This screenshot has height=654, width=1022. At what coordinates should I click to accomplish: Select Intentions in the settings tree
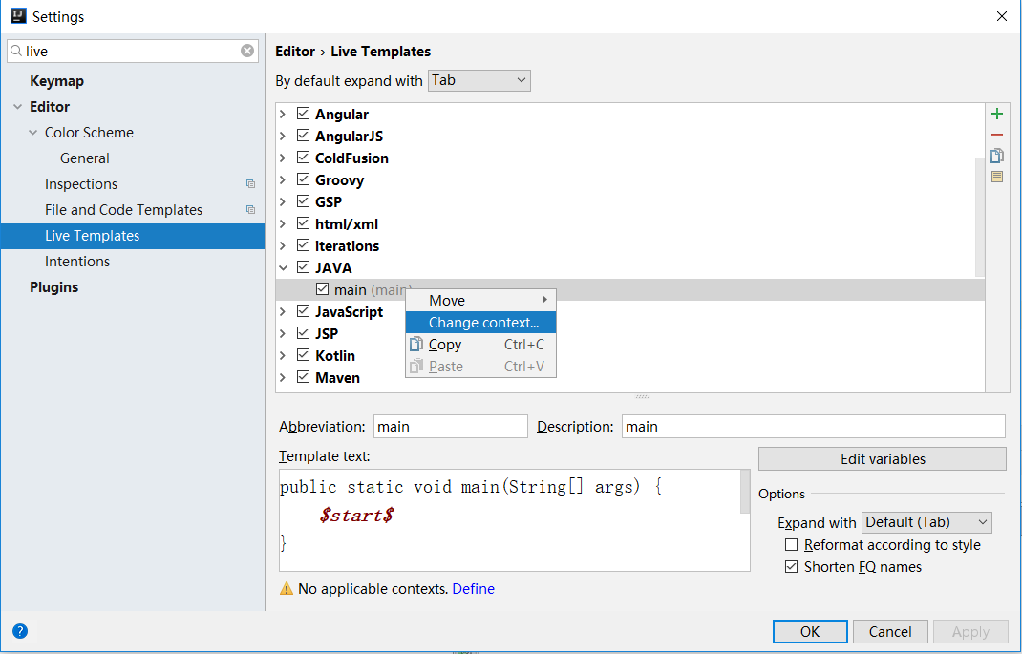(77, 262)
